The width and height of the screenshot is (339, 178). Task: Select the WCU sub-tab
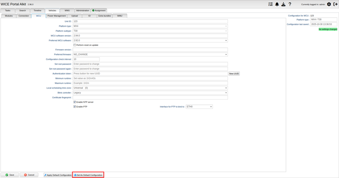point(39,16)
